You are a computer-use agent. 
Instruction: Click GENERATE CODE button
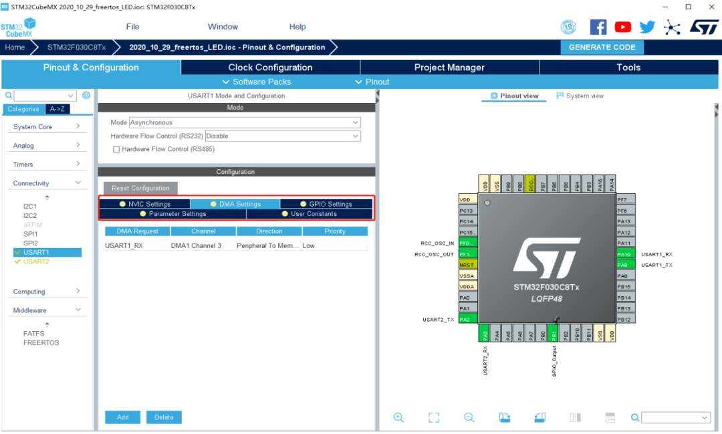[602, 47]
